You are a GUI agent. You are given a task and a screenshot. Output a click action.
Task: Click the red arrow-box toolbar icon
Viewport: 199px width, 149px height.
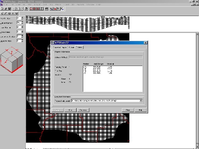click(31, 9)
